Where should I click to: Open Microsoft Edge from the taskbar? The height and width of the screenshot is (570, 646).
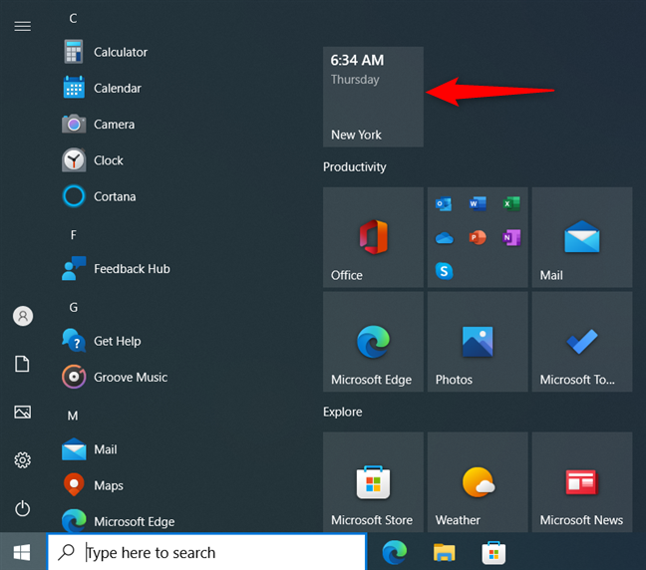click(394, 552)
